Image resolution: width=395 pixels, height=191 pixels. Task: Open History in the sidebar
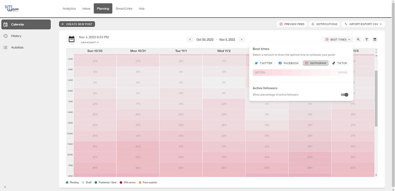(26, 36)
